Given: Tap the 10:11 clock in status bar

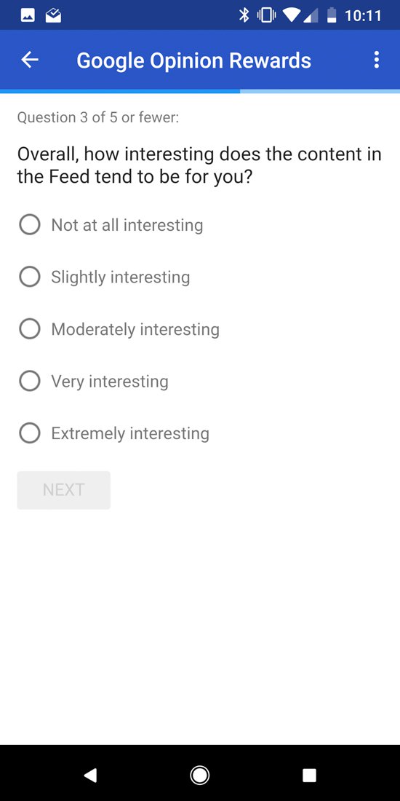Looking at the screenshot, I should [363, 16].
